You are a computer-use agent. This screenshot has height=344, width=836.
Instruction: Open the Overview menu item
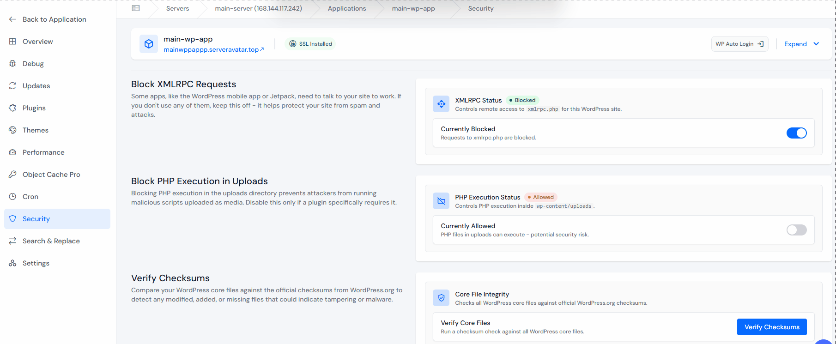[x=57, y=42]
